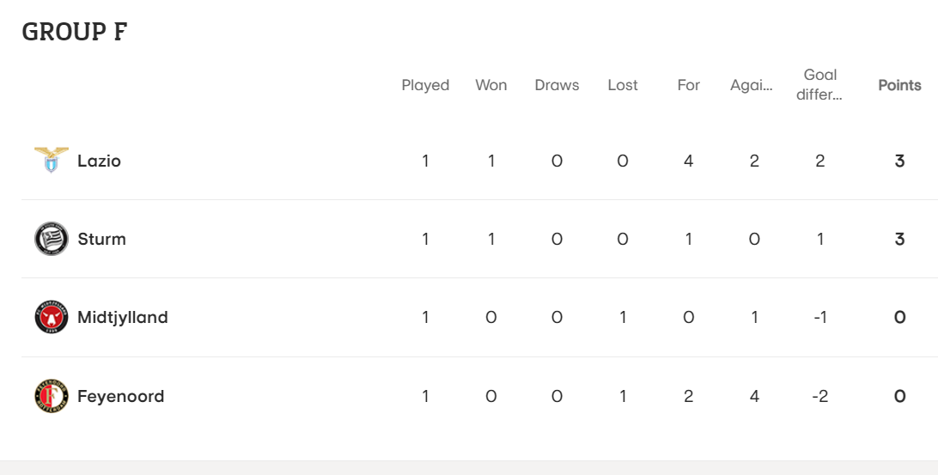Click the Midtjylland club crest
Screen dimensions: 938x475
coord(52,317)
